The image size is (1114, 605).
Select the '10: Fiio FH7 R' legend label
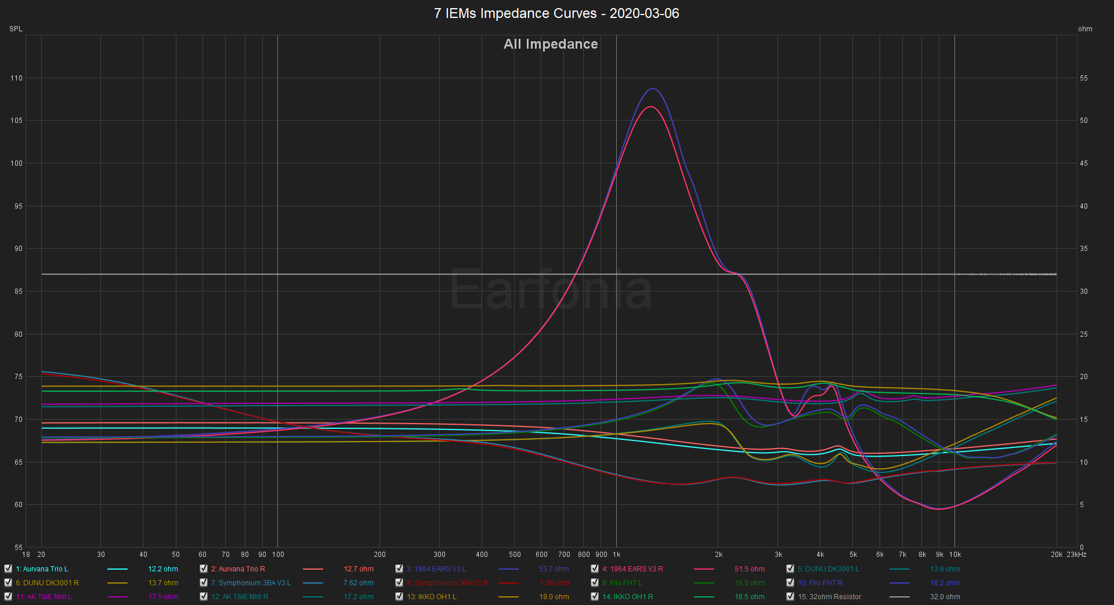pos(820,583)
